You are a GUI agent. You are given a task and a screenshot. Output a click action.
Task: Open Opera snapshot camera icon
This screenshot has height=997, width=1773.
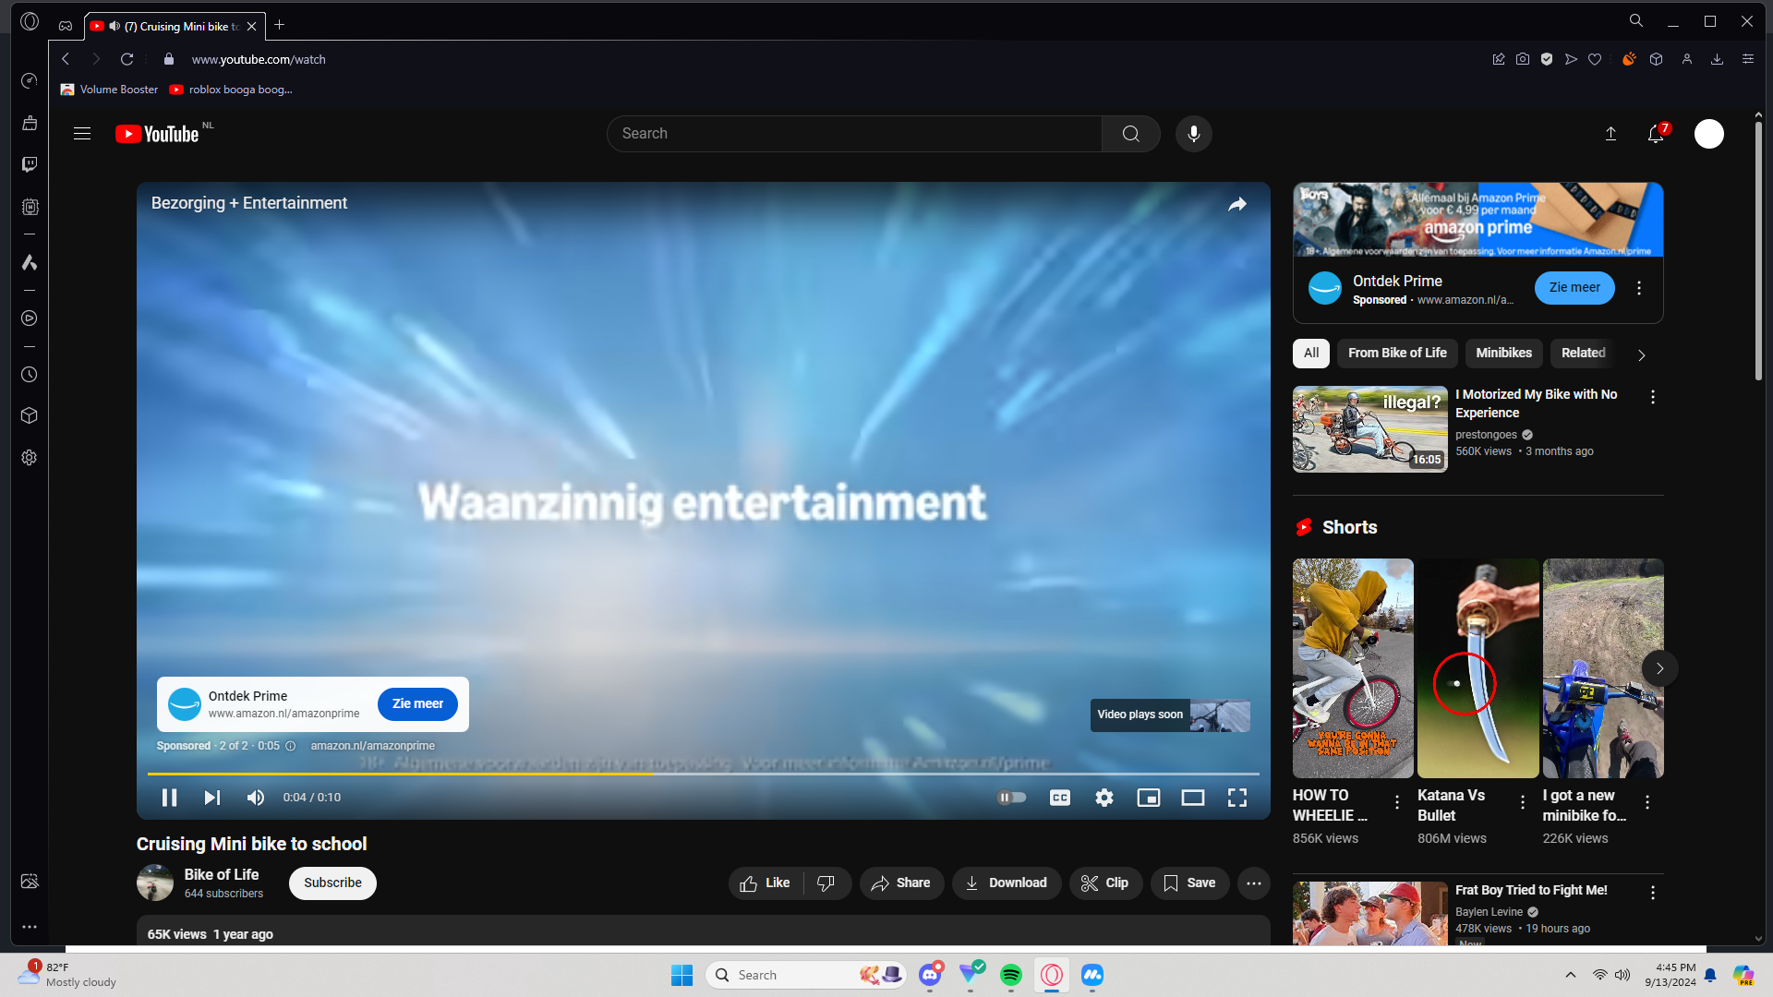pyautogui.click(x=1523, y=59)
